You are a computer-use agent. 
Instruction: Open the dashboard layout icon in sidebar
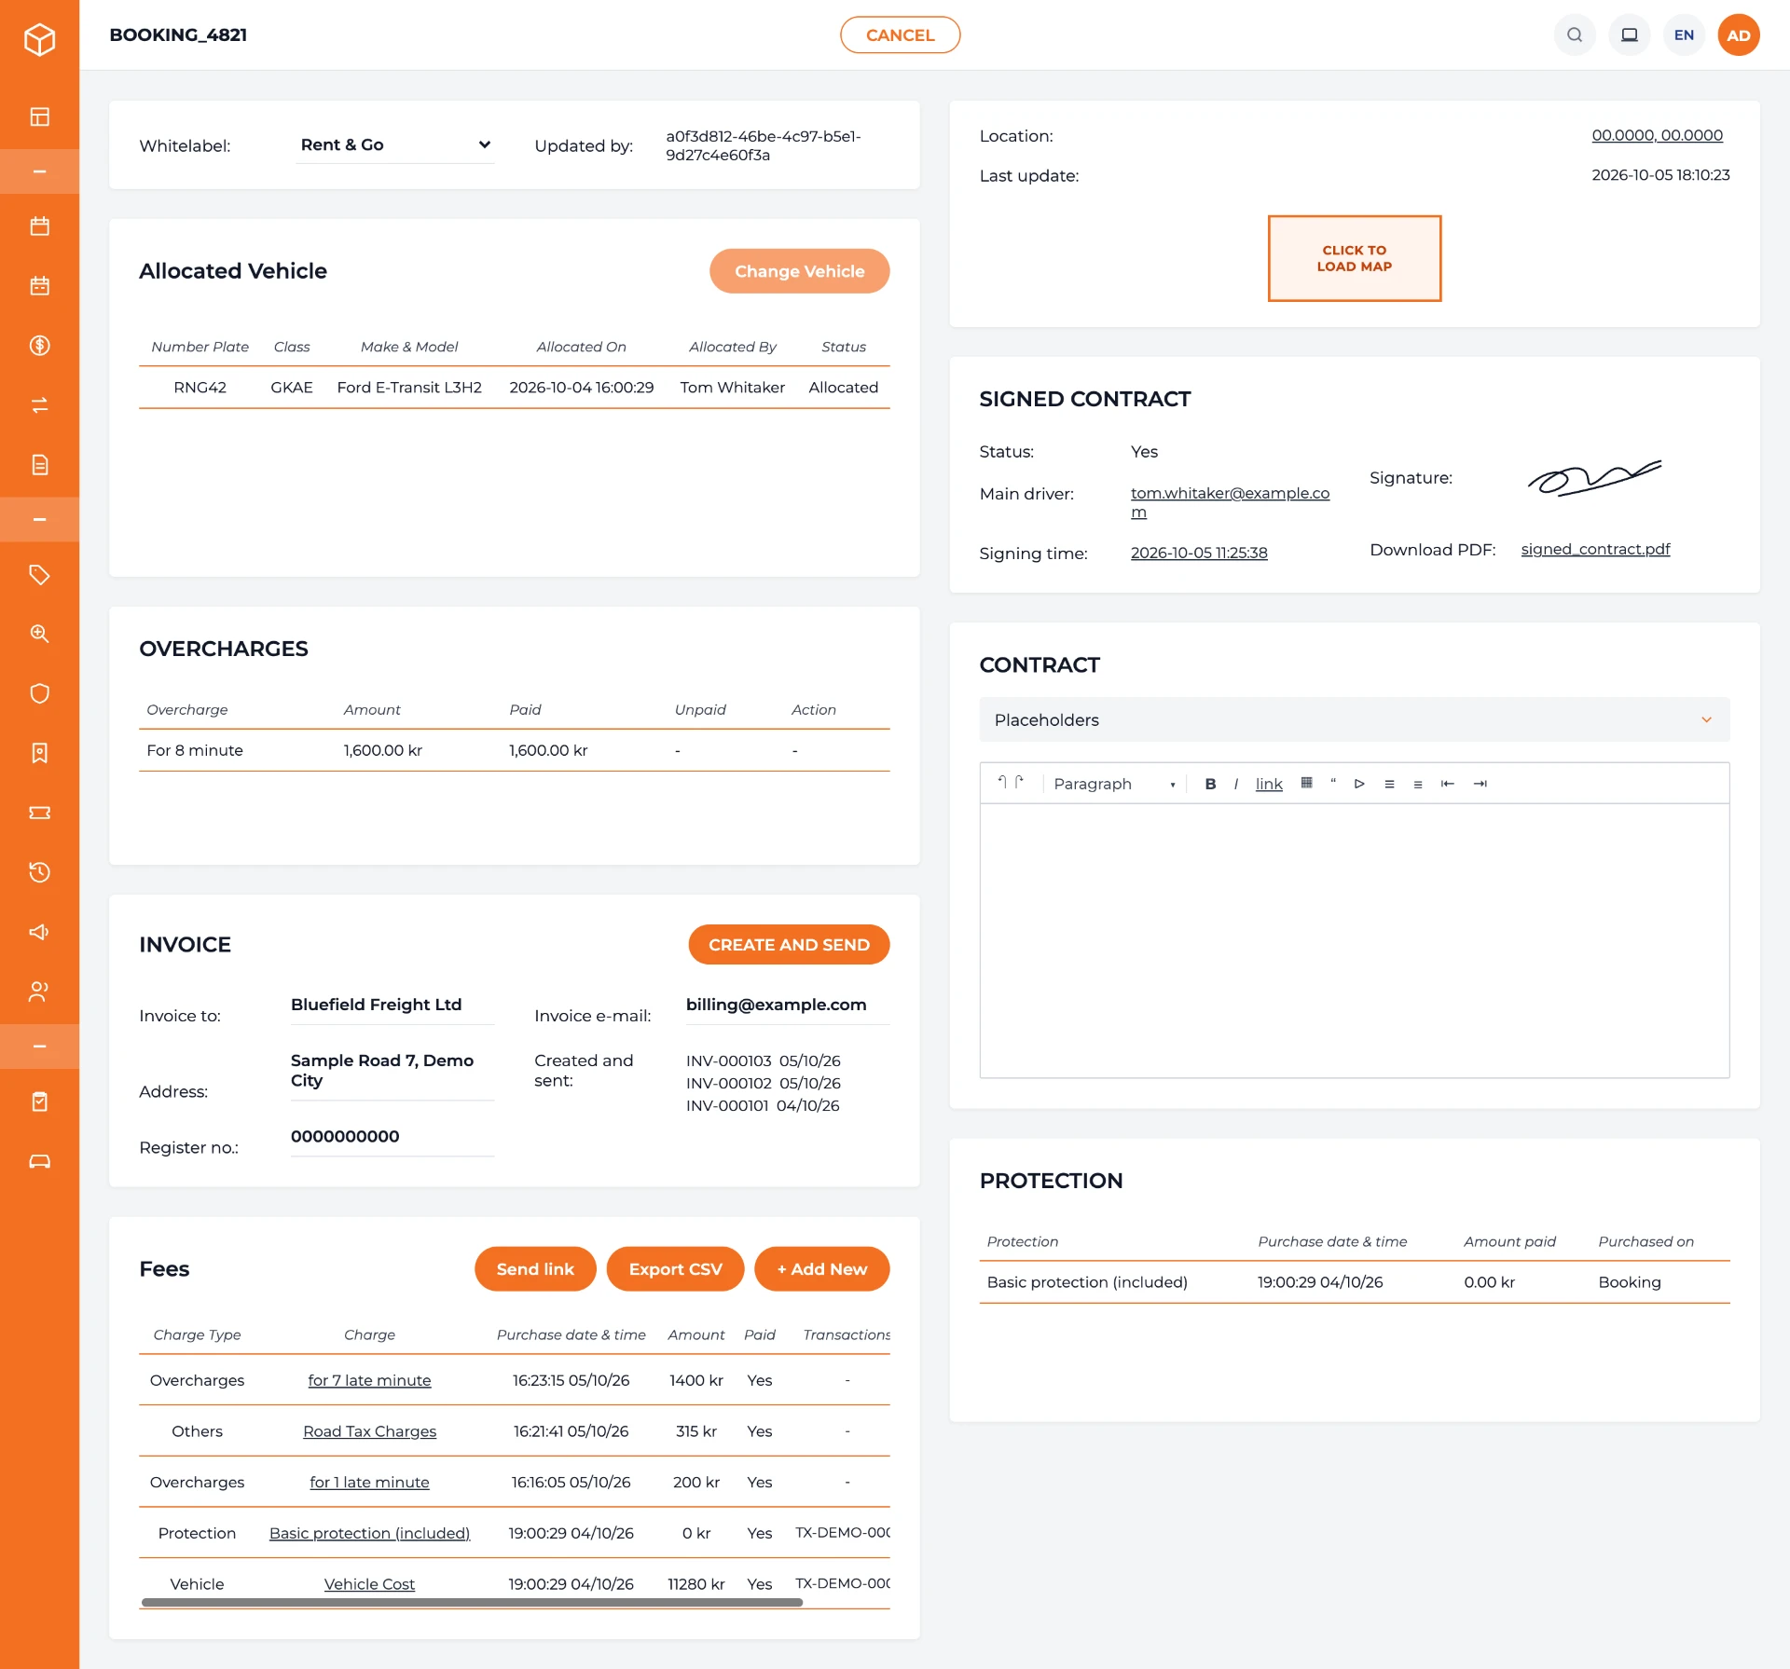click(39, 116)
